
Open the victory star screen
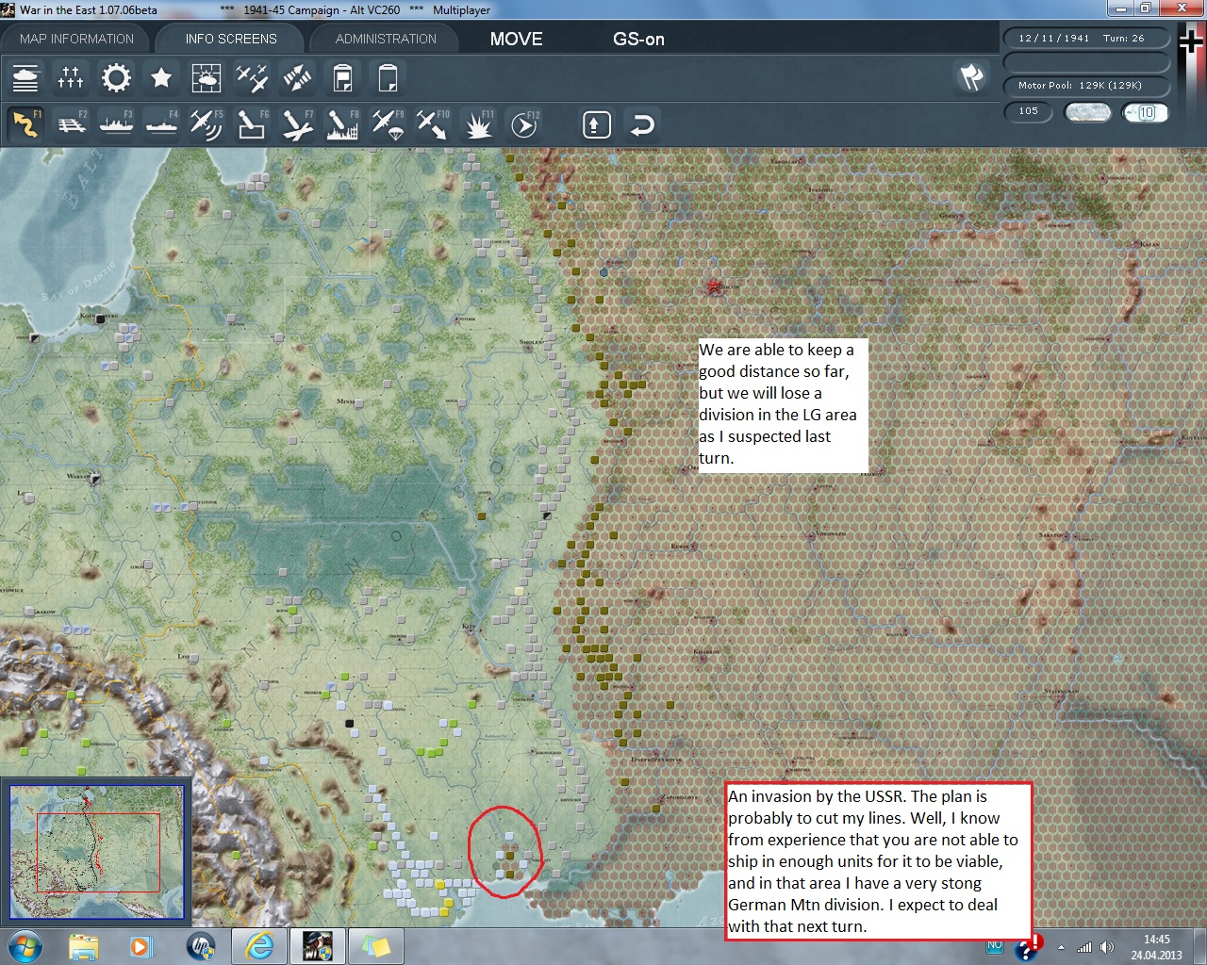[x=161, y=77]
